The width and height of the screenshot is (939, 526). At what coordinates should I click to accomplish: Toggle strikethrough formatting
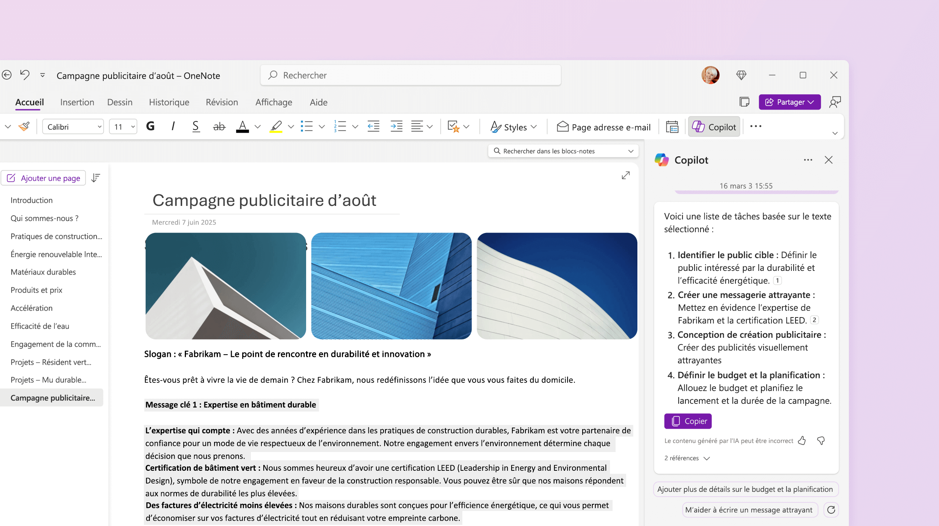219,127
